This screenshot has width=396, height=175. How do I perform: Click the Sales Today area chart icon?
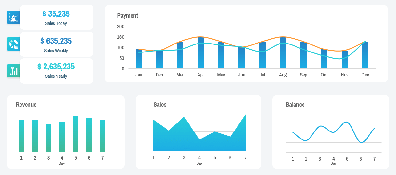13,17
